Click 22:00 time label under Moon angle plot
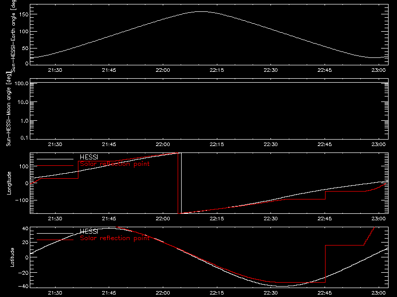Screen dimensions: 397x297 tap(163, 144)
